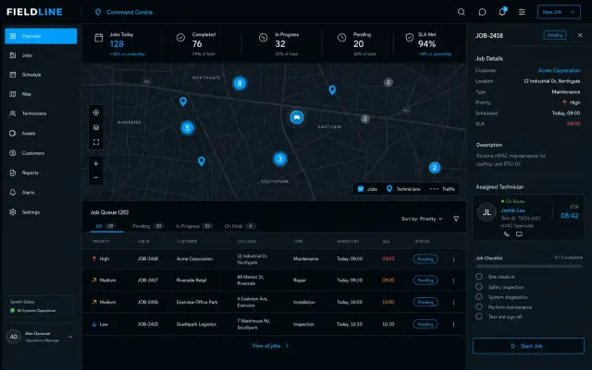Call technician Jamie Lee phone icon

(x=506, y=234)
